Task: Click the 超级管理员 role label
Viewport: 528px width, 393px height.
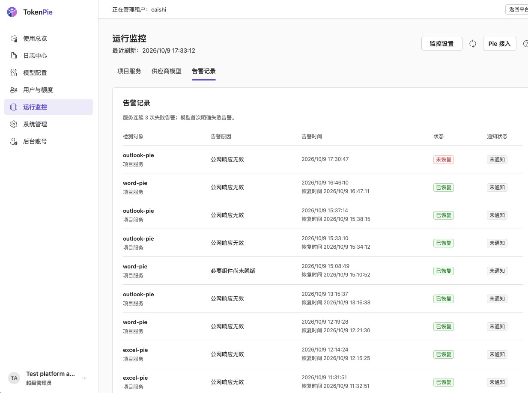Action: tap(39, 383)
